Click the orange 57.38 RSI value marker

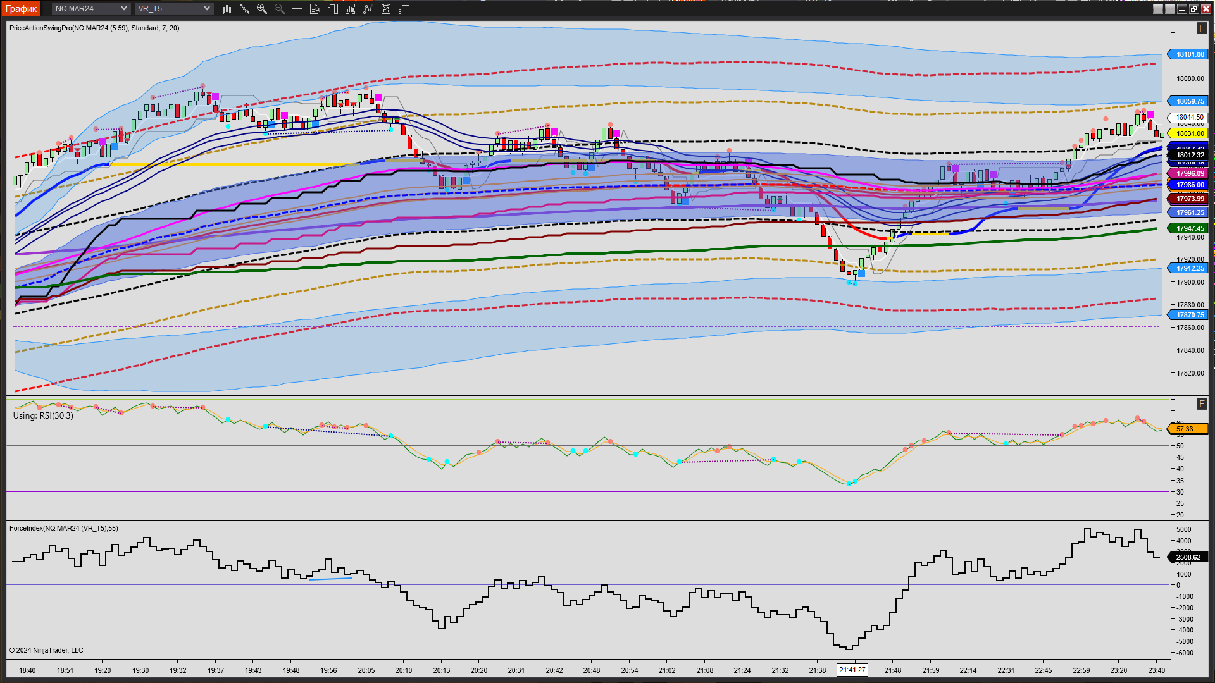(1188, 429)
